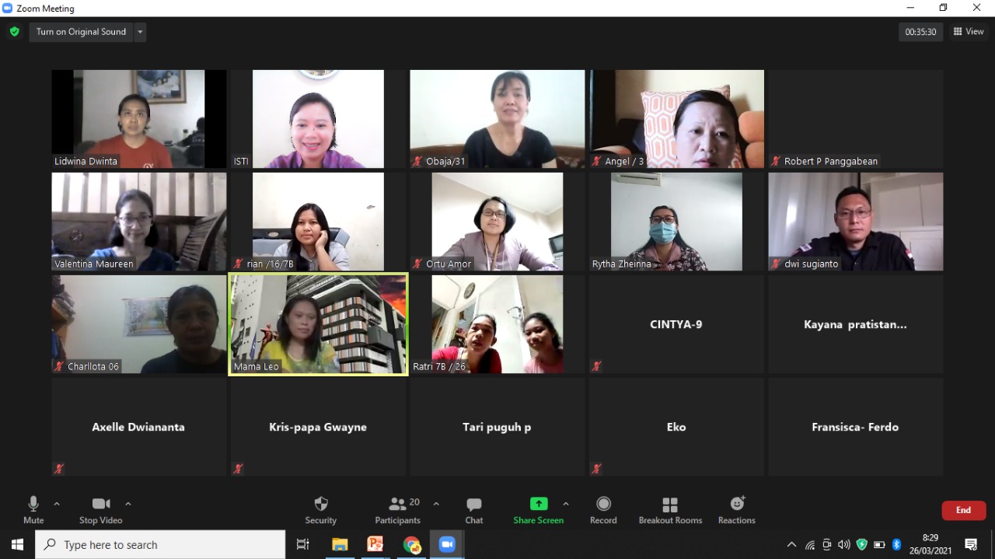Select Rytha Zheinna's video tile

(676, 222)
